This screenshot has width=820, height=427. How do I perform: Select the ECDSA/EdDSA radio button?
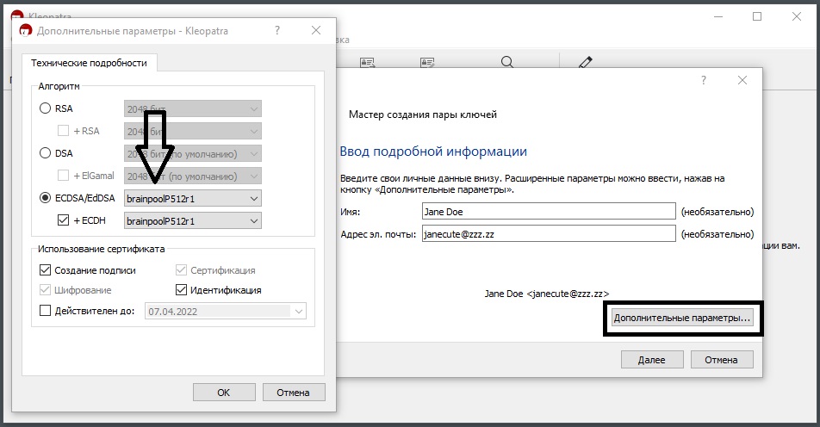coord(46,197)
